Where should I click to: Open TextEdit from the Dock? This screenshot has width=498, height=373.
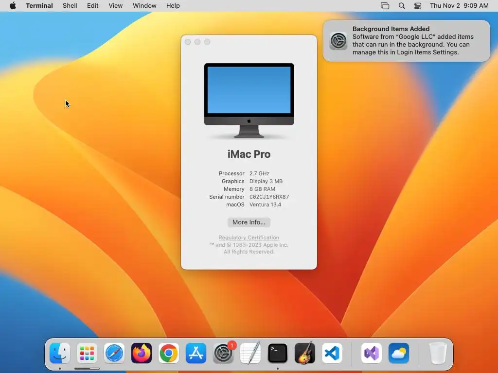coord(250,353)
